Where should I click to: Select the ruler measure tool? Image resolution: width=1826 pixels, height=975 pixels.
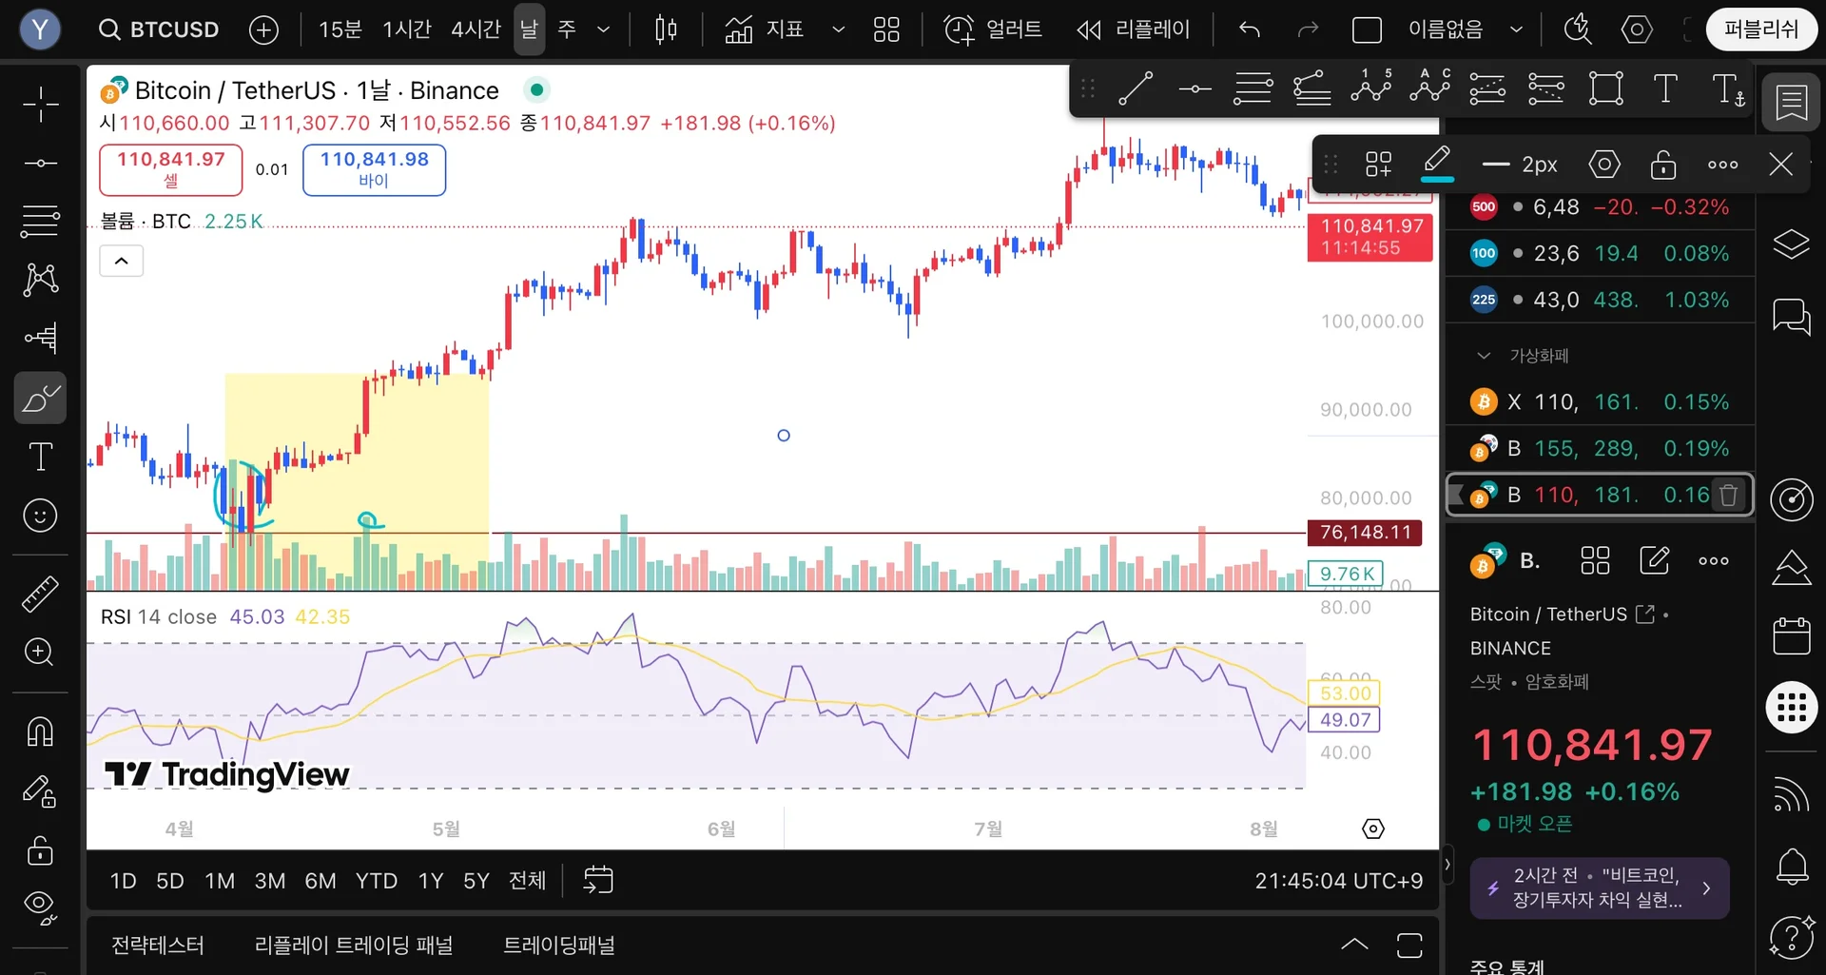point(40,594)
